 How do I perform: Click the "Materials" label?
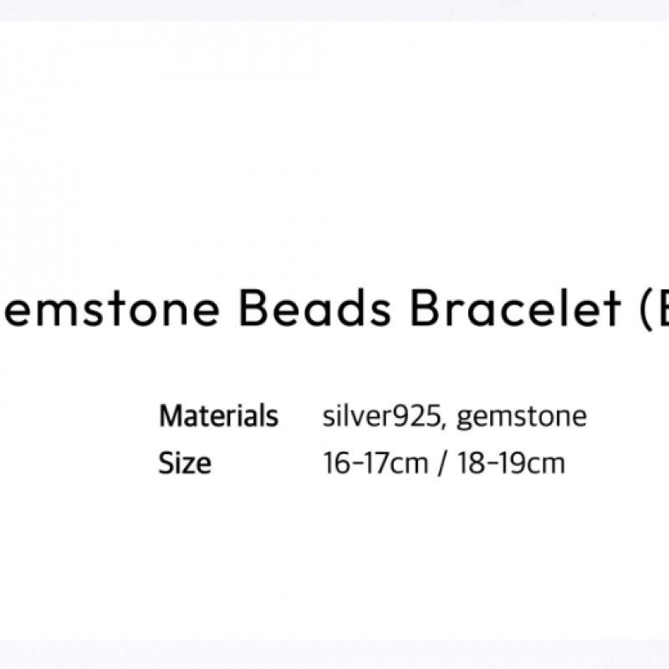click(218, 416)
